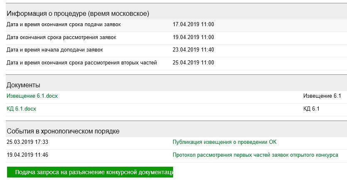Open "Публикация извещения о проведении ОК" event
The width and height of the screenshot is (347, 180).
[224, 142]
